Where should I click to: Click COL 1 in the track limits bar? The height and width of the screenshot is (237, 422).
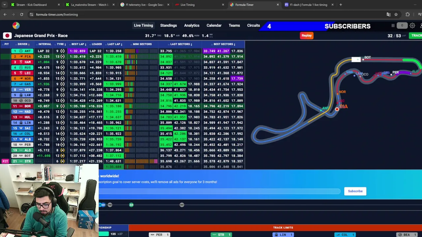[x=345, y=235]
